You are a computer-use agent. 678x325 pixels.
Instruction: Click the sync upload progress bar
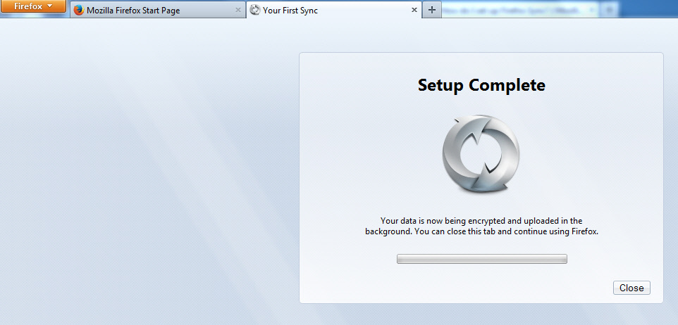481,259
